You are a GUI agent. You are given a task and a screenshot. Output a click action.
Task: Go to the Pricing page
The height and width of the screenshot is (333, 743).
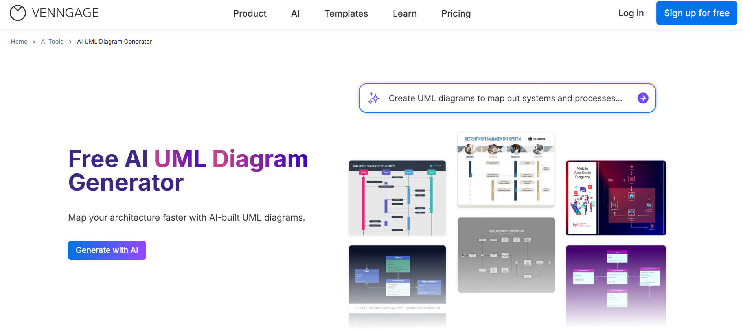point(456,13)
